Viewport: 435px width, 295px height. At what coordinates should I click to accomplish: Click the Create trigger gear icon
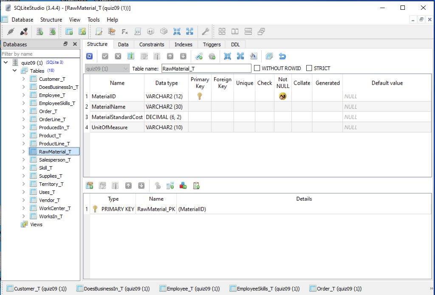pos(212,57)
